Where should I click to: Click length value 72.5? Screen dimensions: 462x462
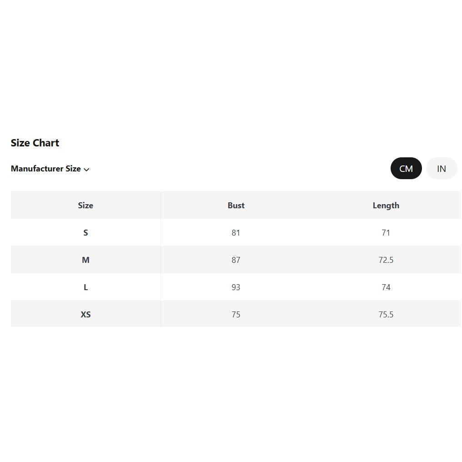click(386, 260)
